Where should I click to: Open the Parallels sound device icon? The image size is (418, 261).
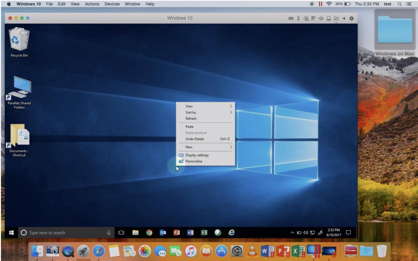(x=321, y=18)
